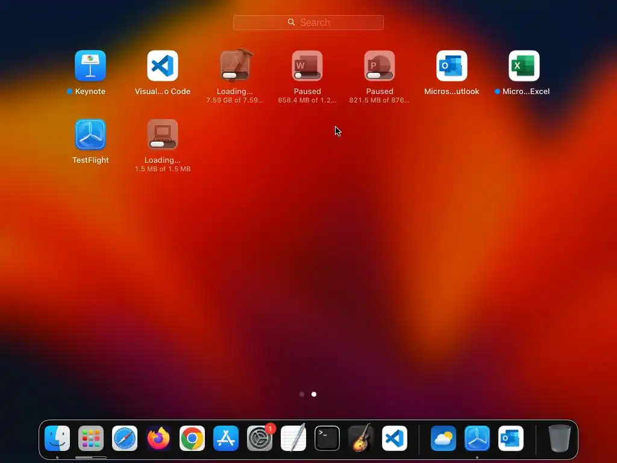Image resolution: width=617 pixels, height=463 pixels.
Task: Open TextEdit from the Dock
Action: [x=293, y=438]
